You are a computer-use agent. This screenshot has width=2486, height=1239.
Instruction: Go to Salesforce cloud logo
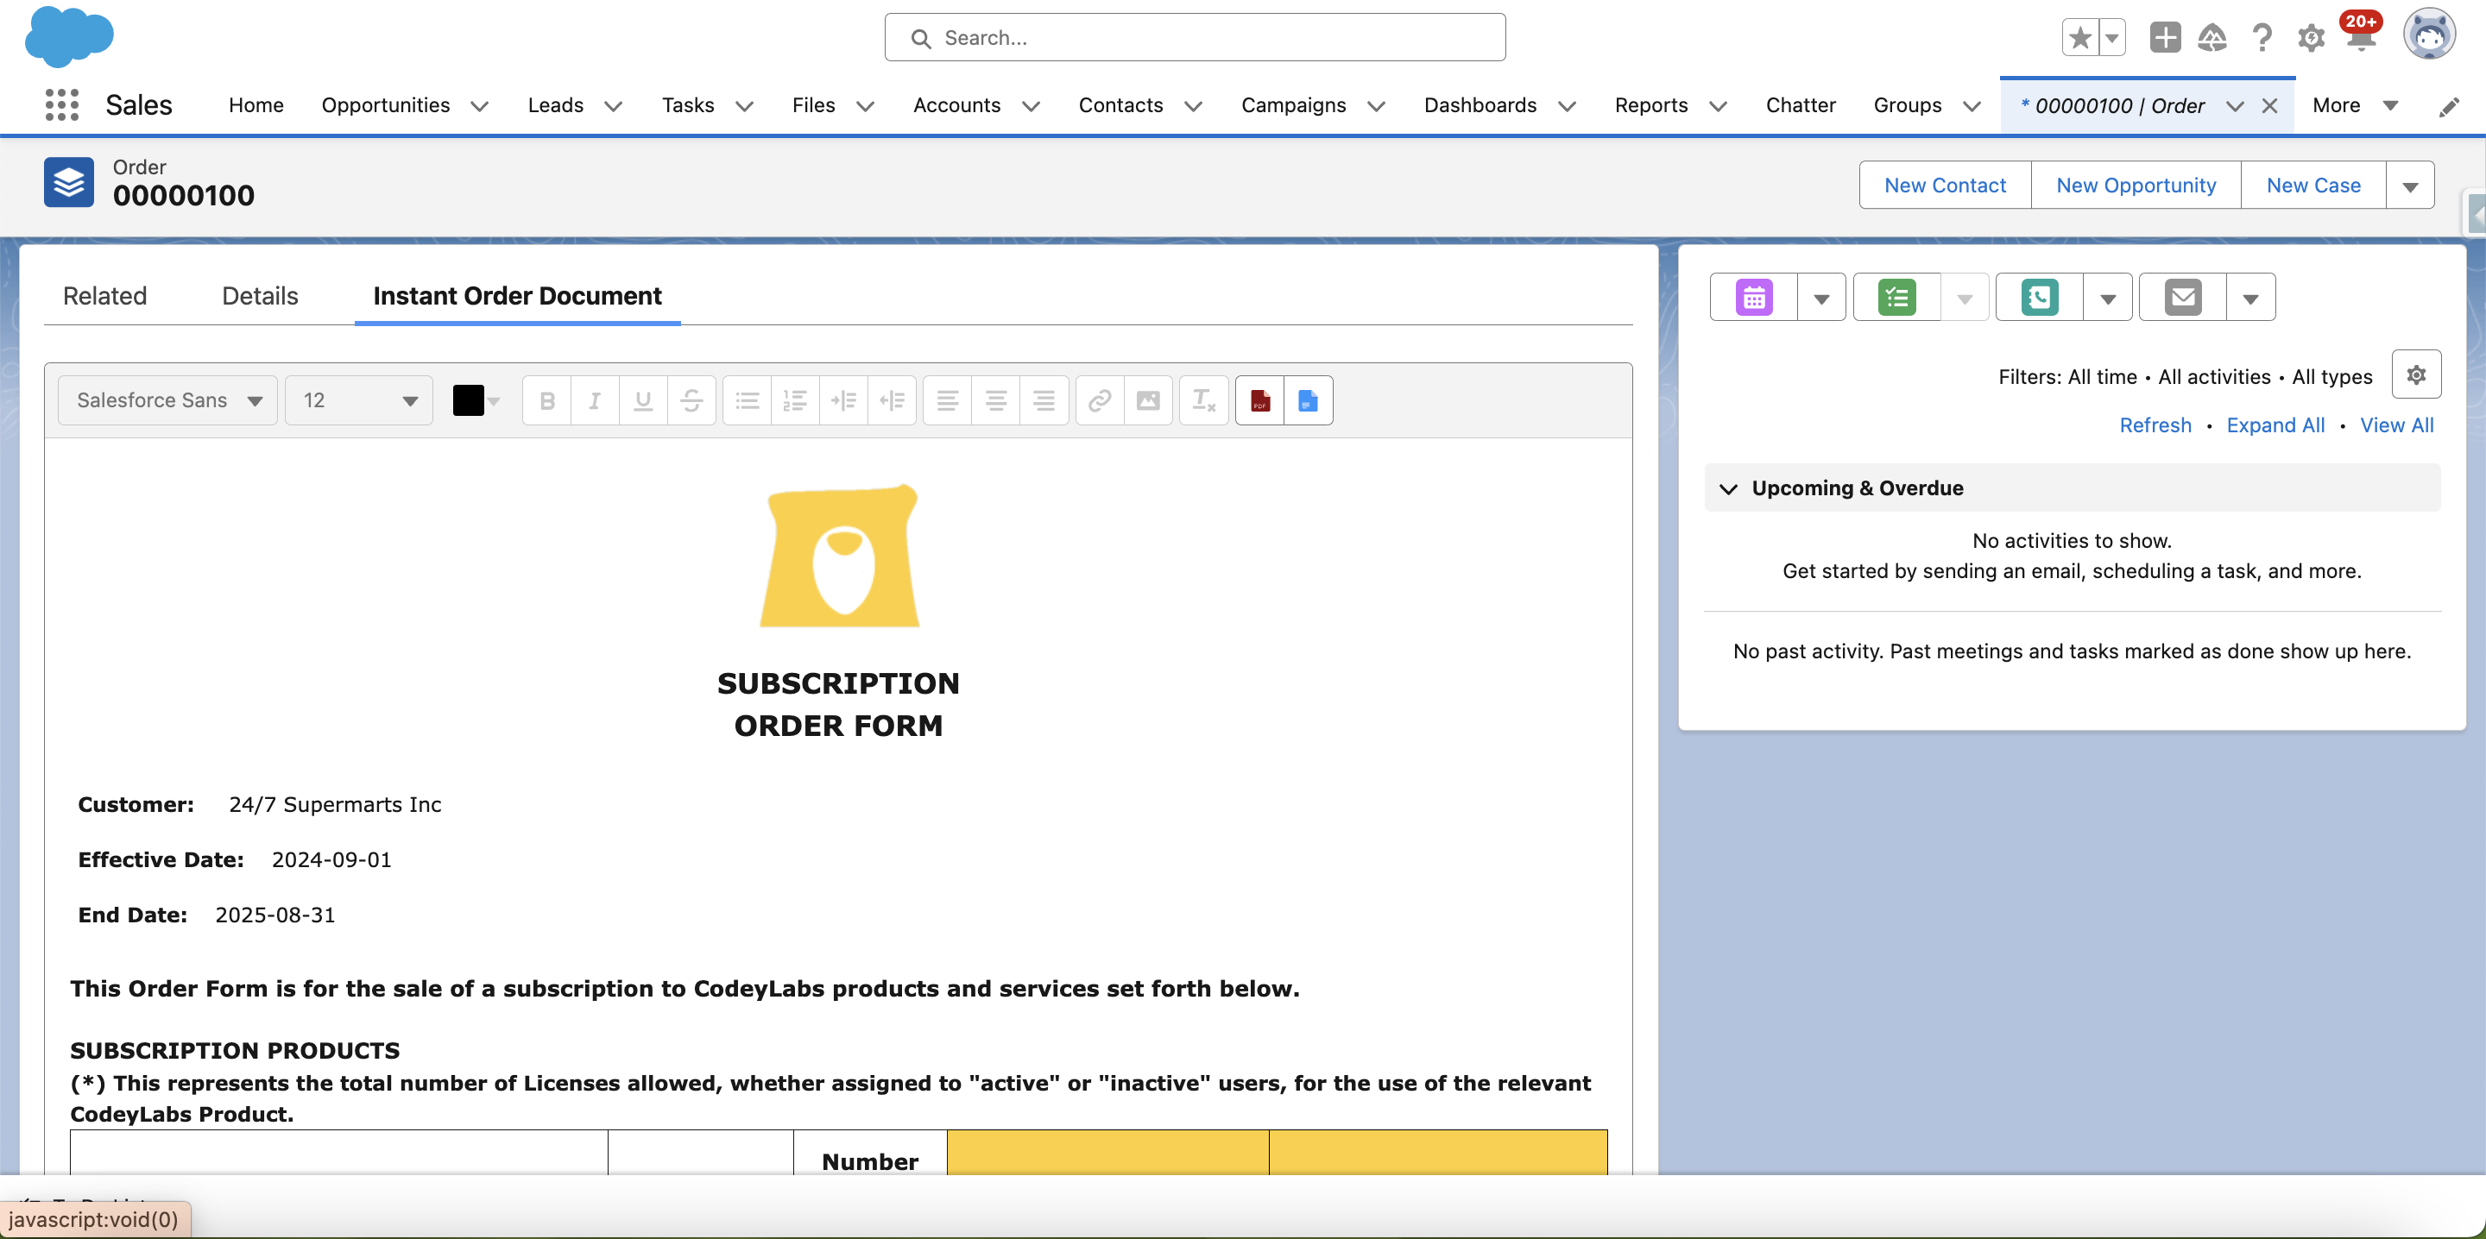68,36
